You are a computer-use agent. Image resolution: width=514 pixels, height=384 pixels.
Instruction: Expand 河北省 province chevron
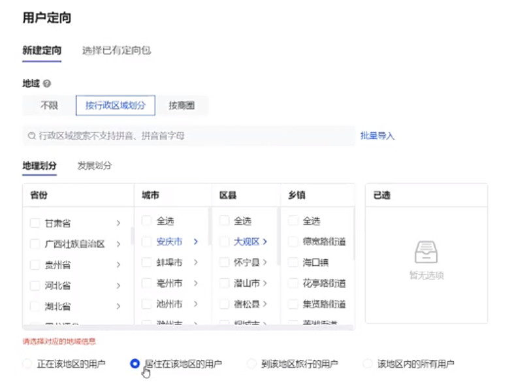118,286
